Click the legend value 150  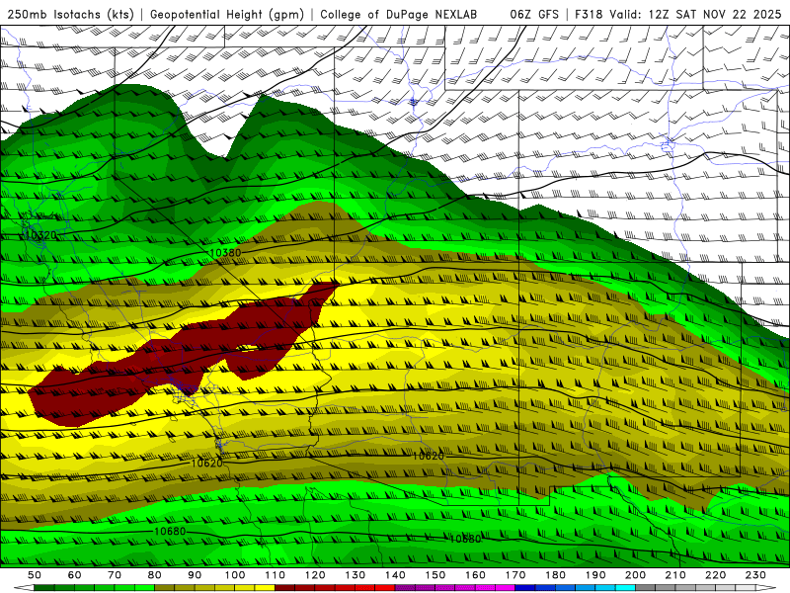click(x=435, y=575)
